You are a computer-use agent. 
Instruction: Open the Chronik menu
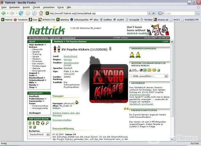36,7
